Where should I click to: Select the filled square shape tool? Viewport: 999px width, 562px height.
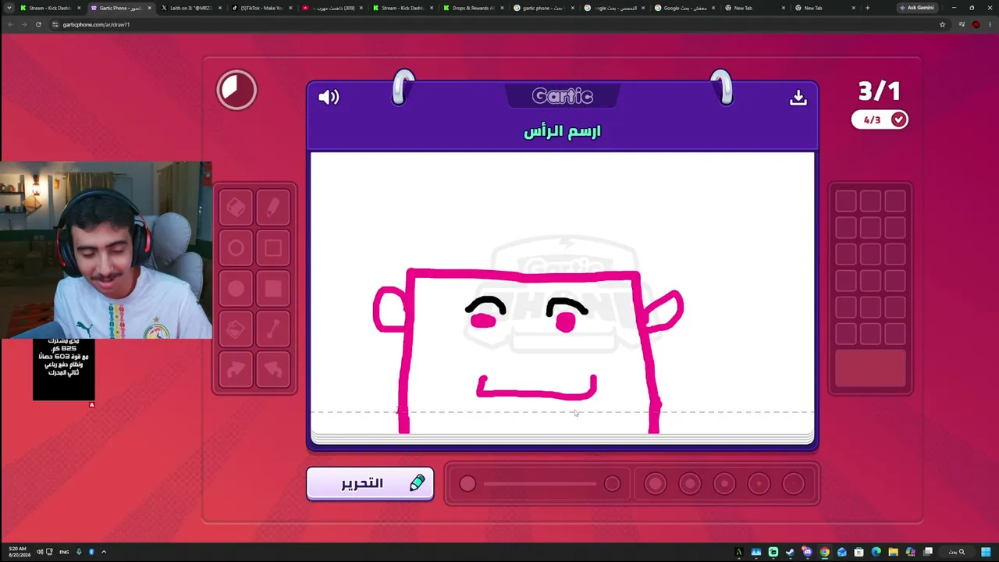point(273,289)
